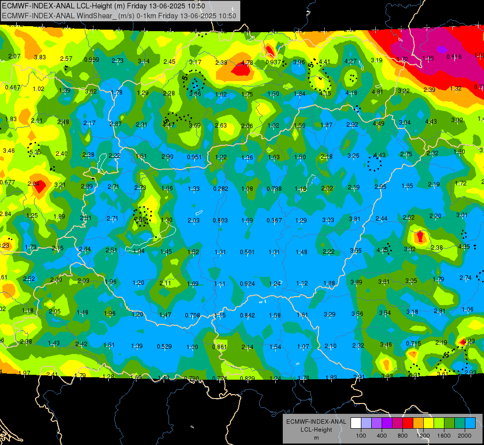Click the wind shear value '3.89'
The image size is (484, 445).
[x=356, y=282]
